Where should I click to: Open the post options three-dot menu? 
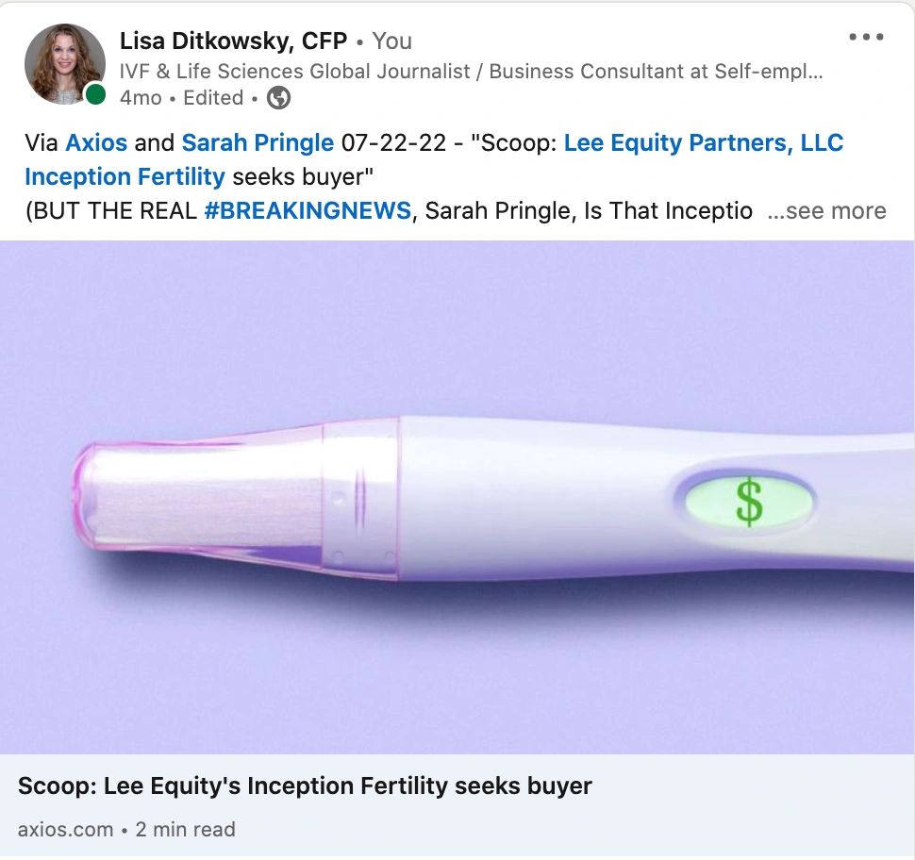point(865,36)
